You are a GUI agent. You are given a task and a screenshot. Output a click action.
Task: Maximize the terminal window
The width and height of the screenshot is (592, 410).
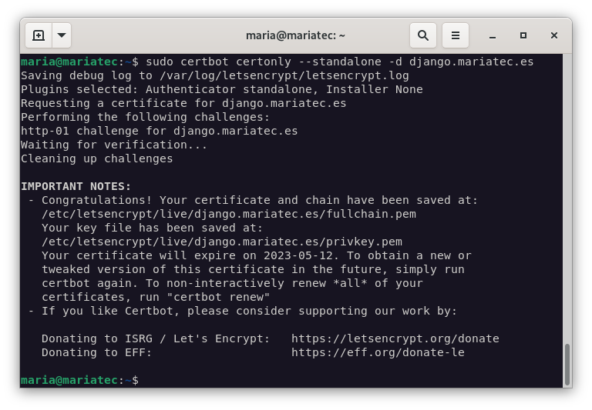[x=523, y=35]
